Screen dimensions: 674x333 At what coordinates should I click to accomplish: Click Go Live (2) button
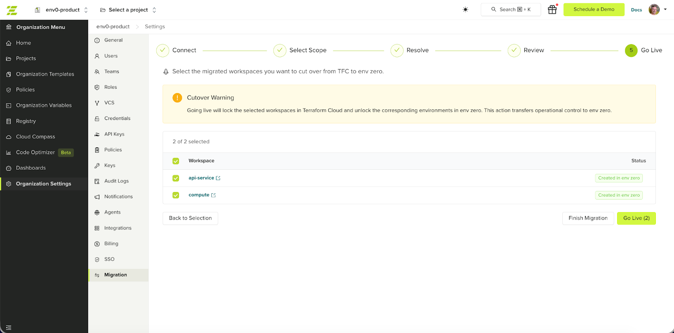point(637,218)
